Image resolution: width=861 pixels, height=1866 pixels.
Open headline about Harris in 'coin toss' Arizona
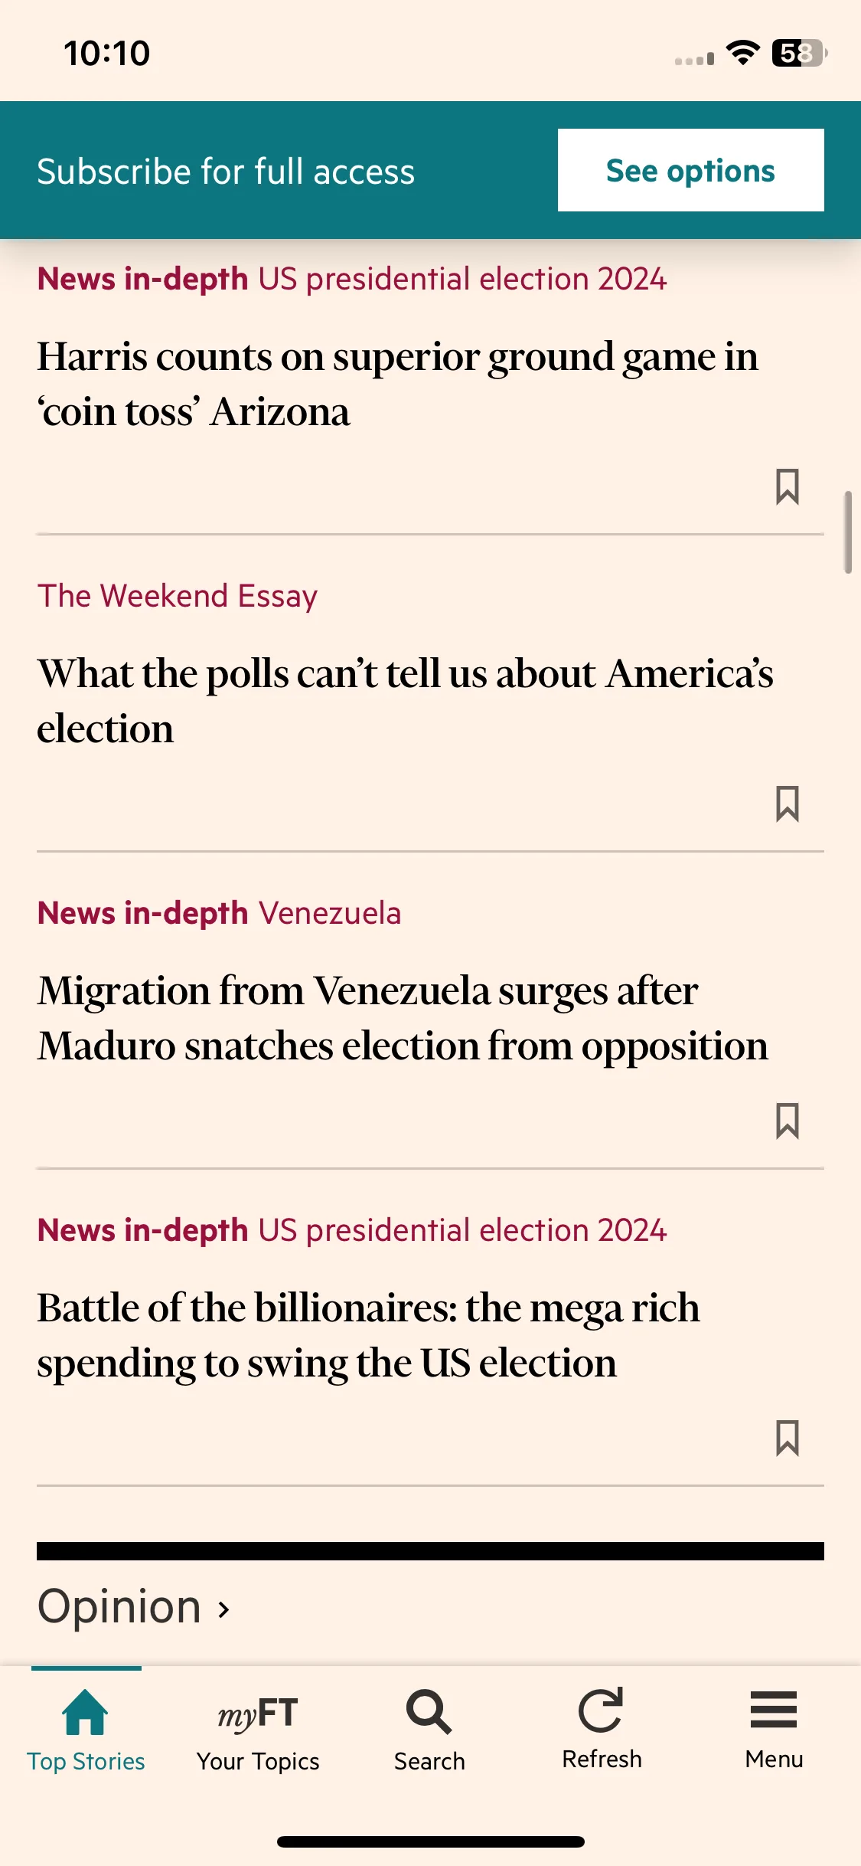[398, 385]
